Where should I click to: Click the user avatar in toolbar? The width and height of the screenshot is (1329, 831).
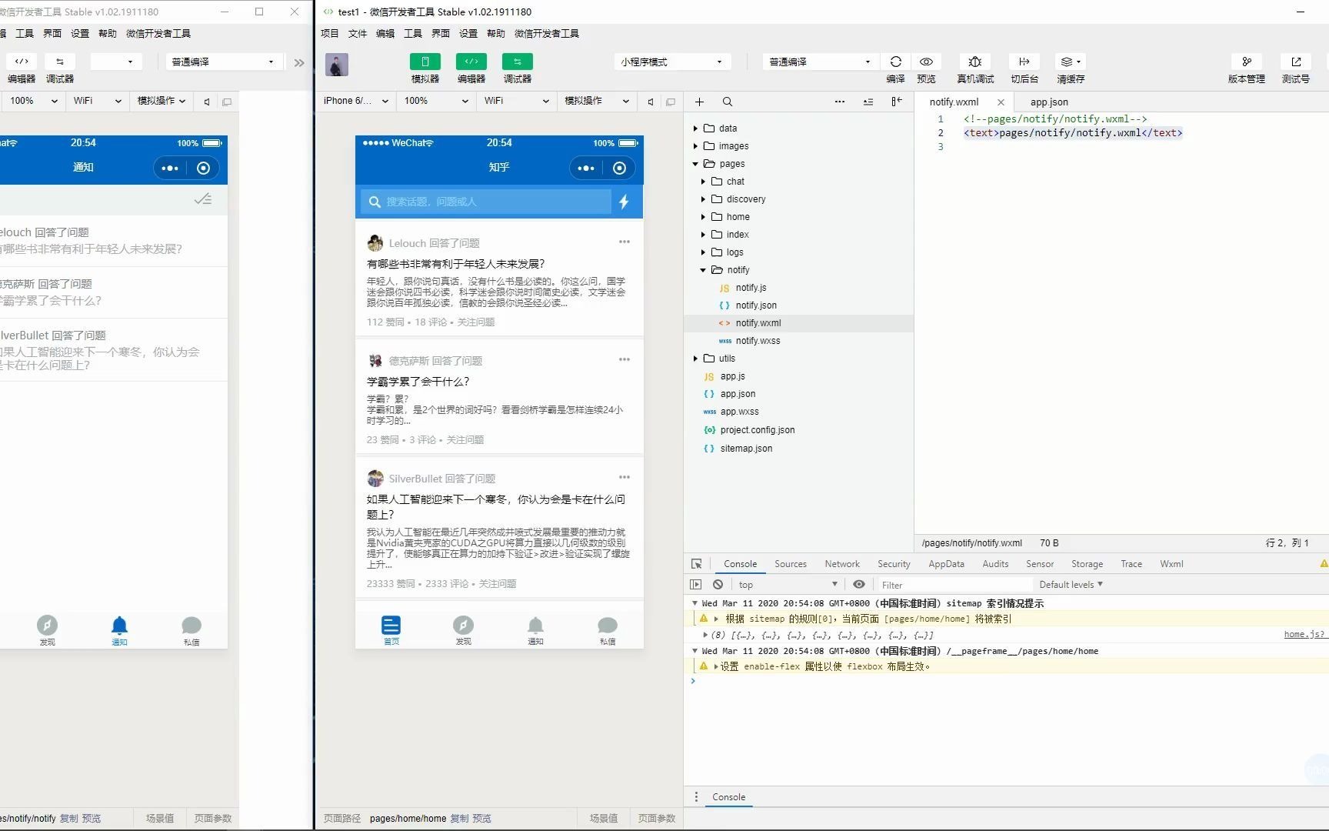[x=337, y=65]
